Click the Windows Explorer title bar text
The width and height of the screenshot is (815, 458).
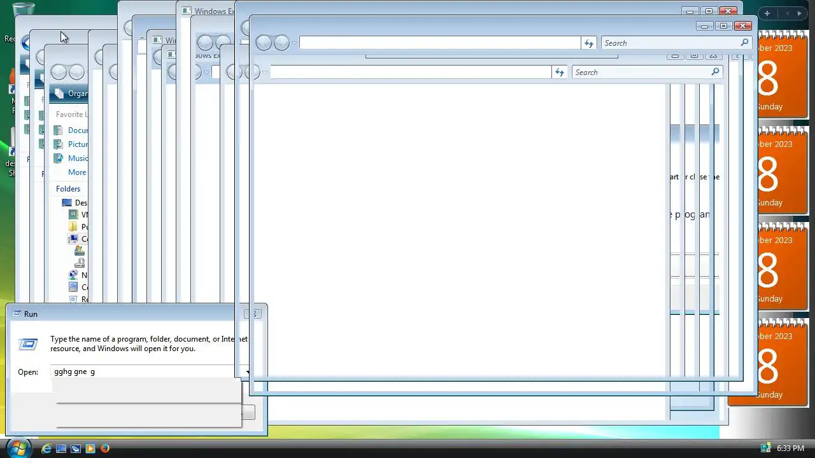point(214,11)
